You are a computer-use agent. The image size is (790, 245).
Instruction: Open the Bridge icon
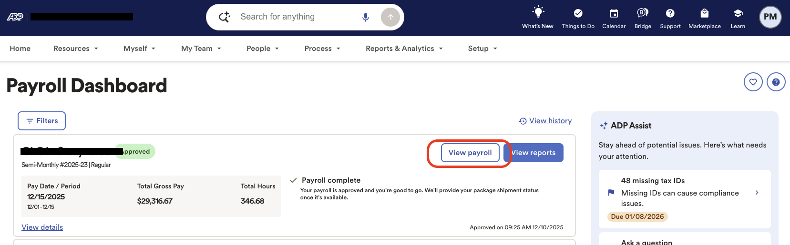tap(642, 13)
